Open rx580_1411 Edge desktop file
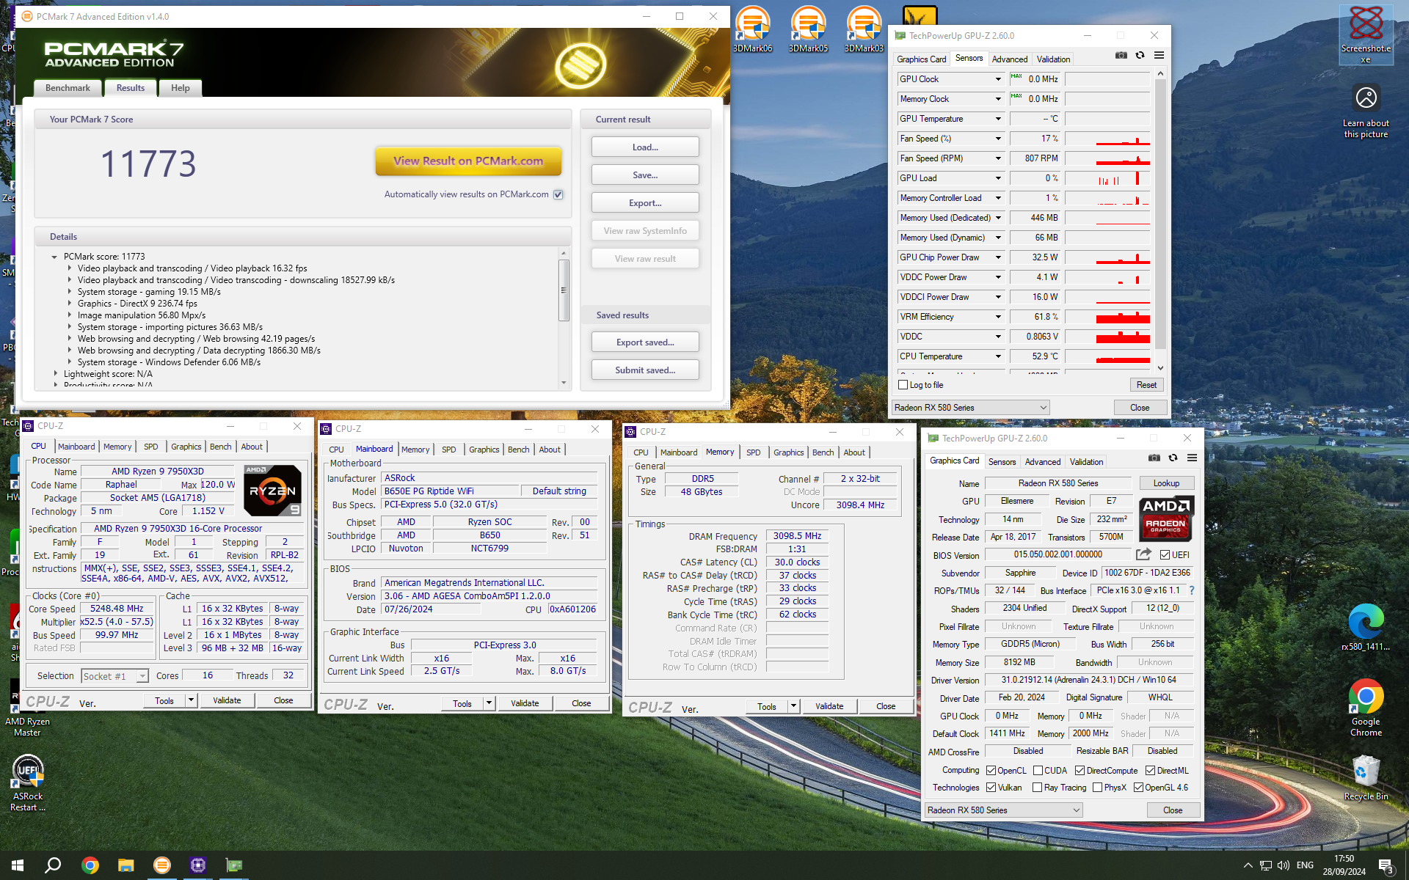 1366,628
